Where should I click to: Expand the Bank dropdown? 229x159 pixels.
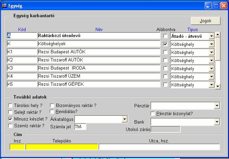click(217, 122)
